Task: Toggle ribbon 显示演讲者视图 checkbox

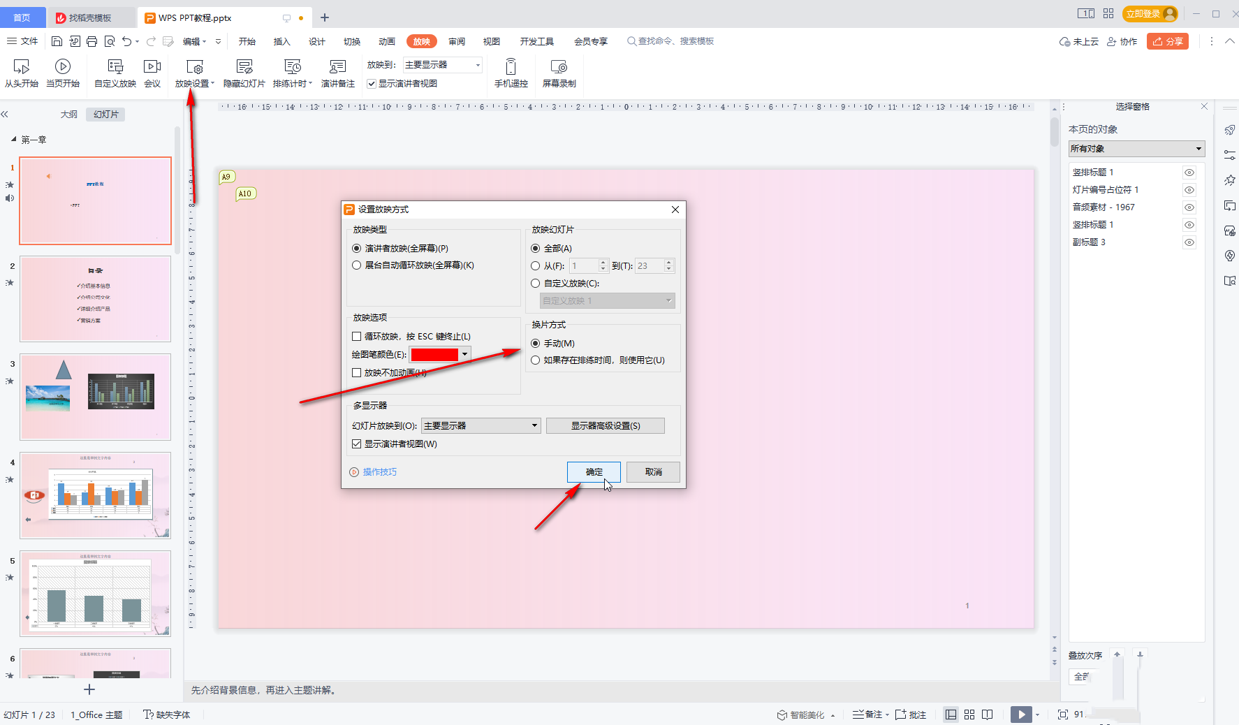Action: coord(372,84)
